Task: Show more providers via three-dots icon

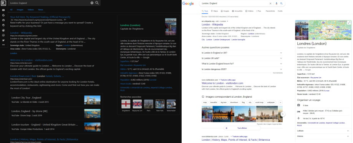Action: point(3,45)
